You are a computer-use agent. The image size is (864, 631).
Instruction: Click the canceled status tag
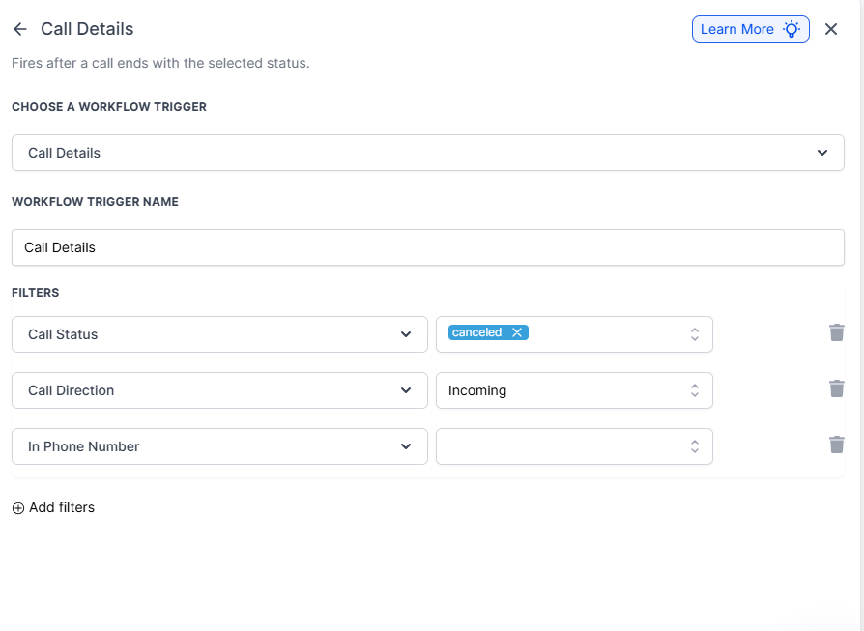click(477, 332)
